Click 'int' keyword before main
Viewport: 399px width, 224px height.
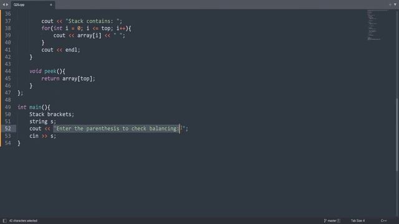click(x=22, y=107)
